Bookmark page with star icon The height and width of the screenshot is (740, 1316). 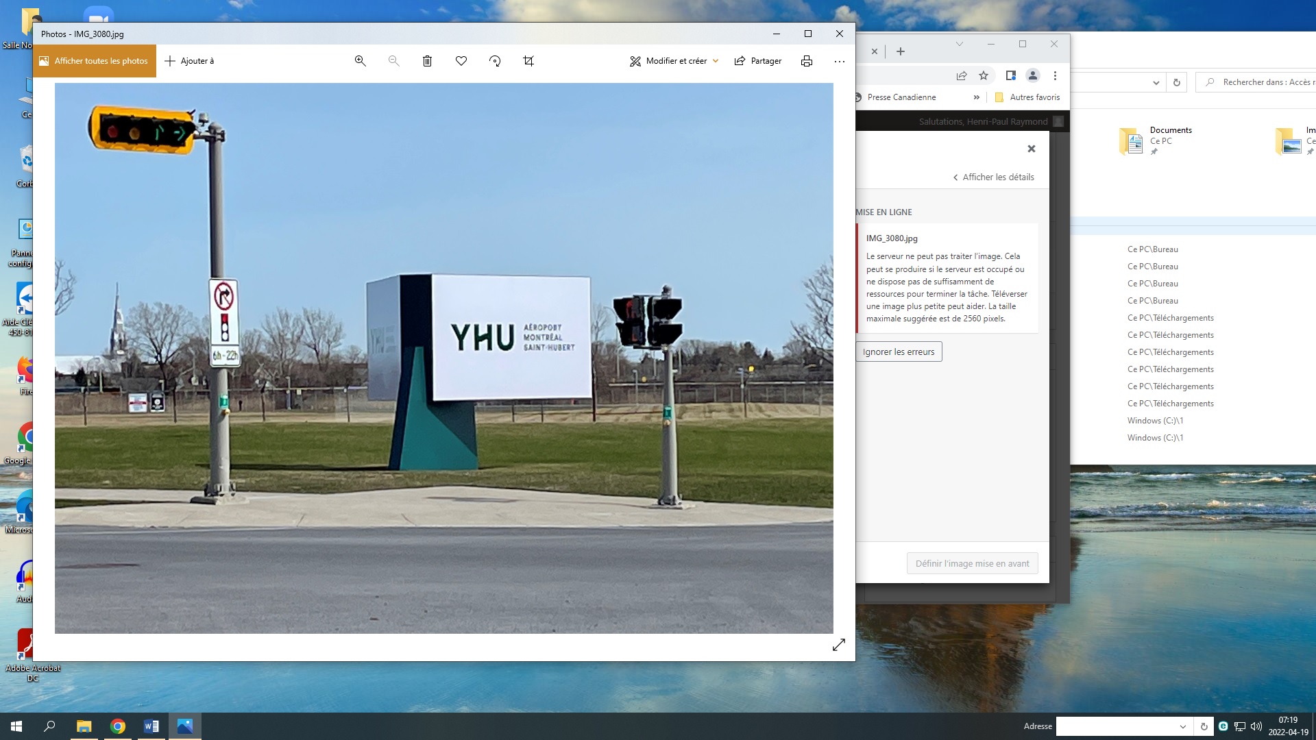tap(984, 75)
